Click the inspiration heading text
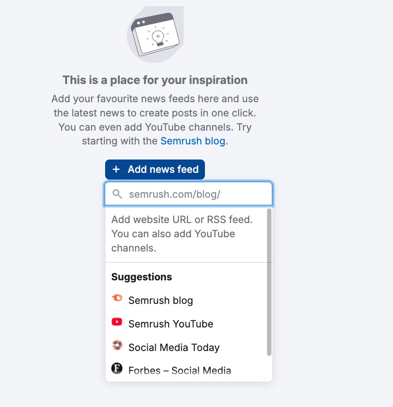The image size is (393, 407). click(x=155, y=80)
